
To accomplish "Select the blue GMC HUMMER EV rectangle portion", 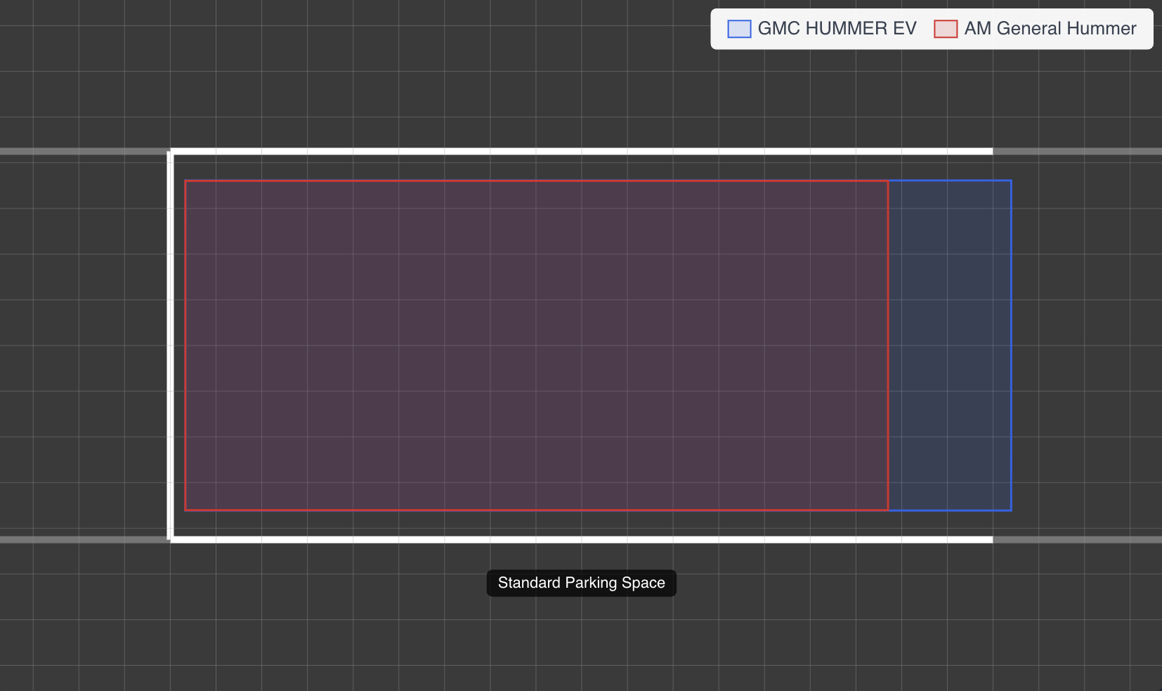I will tap(951, 345).
